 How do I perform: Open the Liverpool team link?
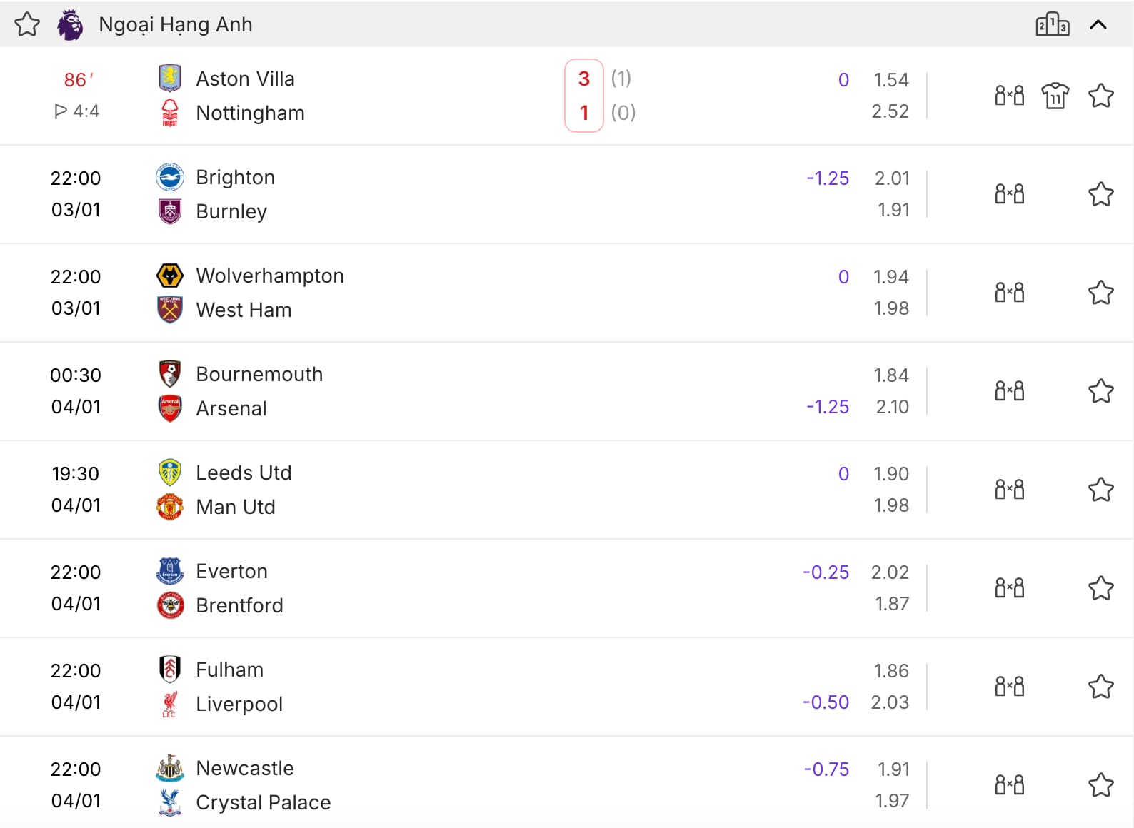click(239, 704)
